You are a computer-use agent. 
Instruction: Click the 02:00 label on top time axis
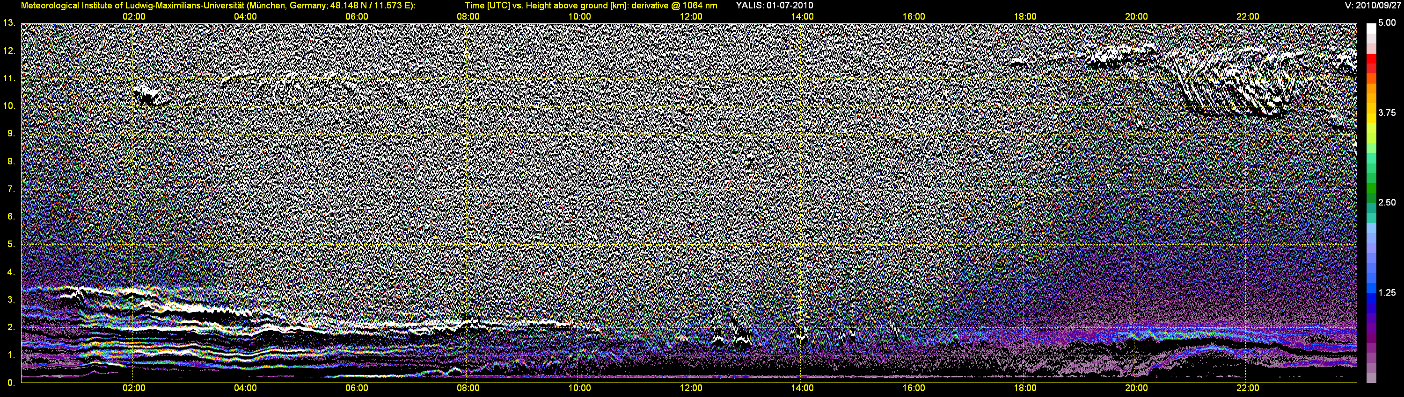pos(133,16)
